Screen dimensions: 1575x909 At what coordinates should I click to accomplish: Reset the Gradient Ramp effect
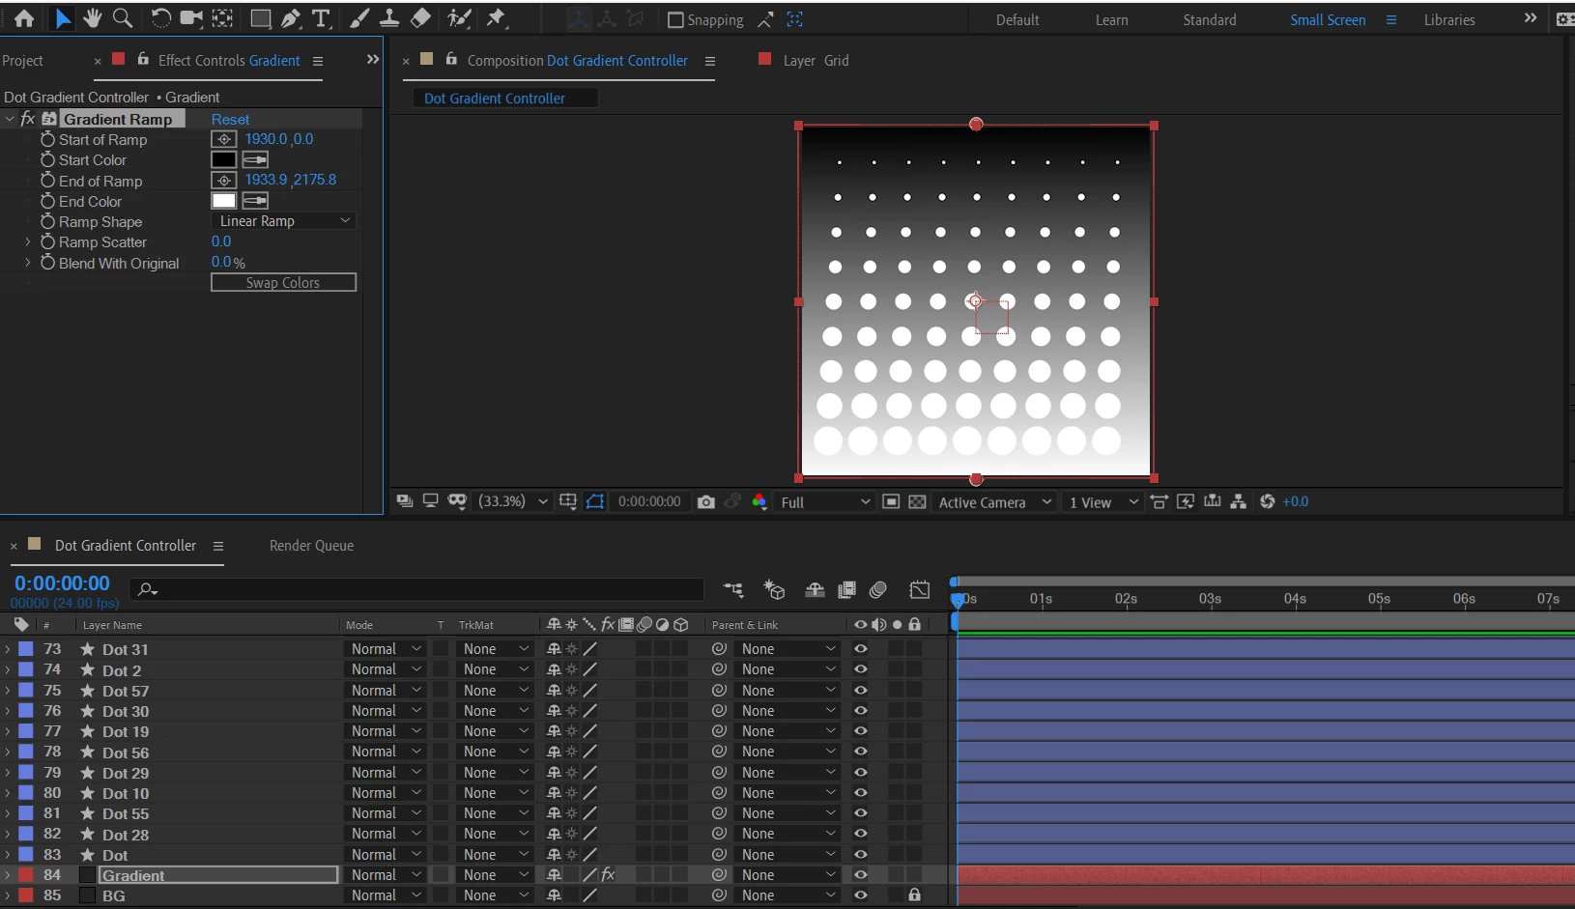[x=230, y=120]
